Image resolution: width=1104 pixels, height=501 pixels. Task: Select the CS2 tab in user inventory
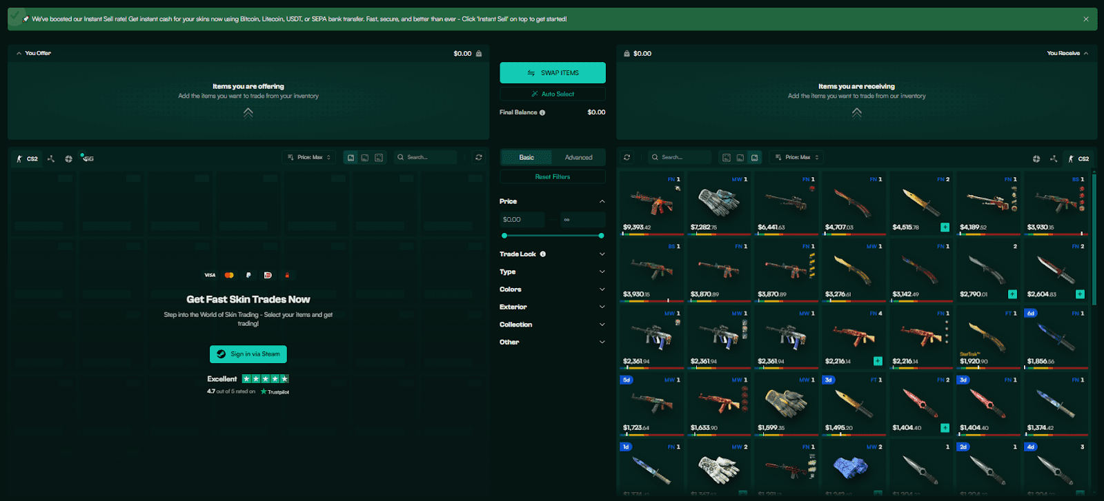pos(28,159)
